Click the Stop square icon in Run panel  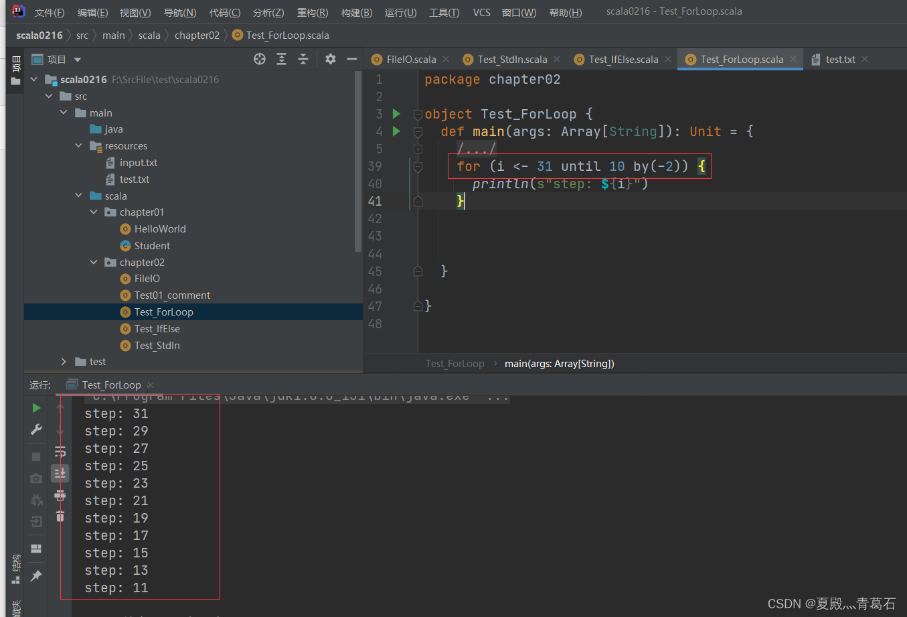pos(36,456)
